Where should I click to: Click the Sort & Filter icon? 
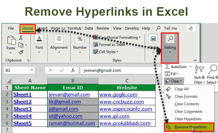point(199,69)
